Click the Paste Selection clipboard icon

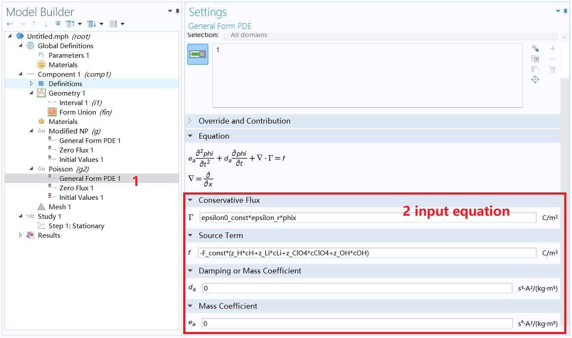535,69
